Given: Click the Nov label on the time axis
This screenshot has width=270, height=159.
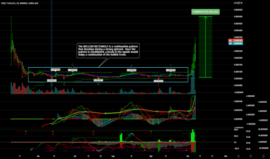Looking at the screenshot, I should pyautogui.click(x=226, y=156).
